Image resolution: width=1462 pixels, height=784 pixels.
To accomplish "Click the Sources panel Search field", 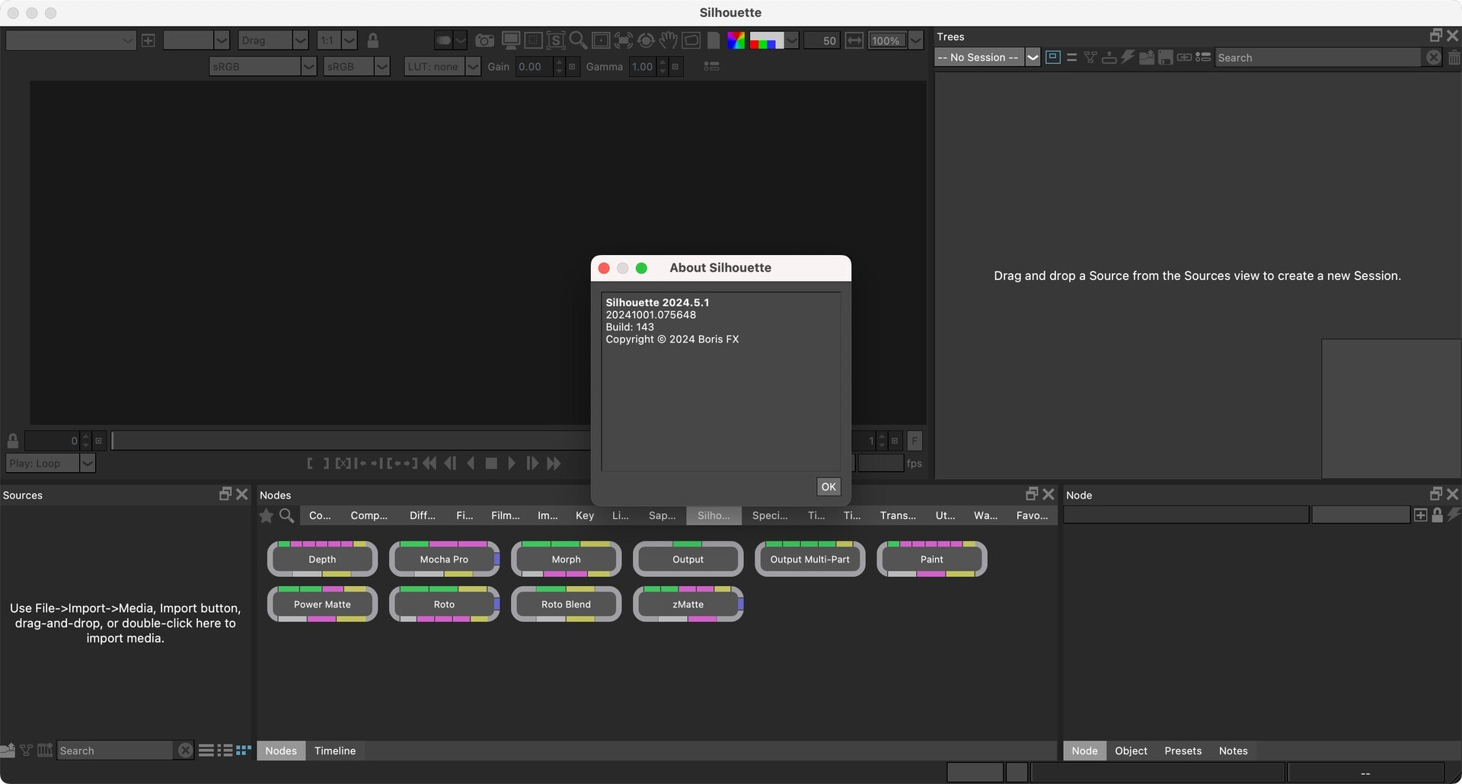I will tap(116, 751).
